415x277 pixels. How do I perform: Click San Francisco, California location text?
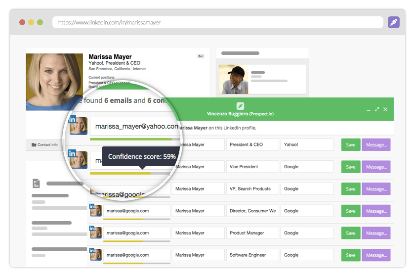(109, 69)
